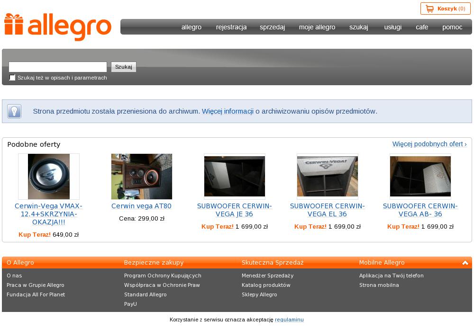Collapse footer with the white arrow

[465, 263]
